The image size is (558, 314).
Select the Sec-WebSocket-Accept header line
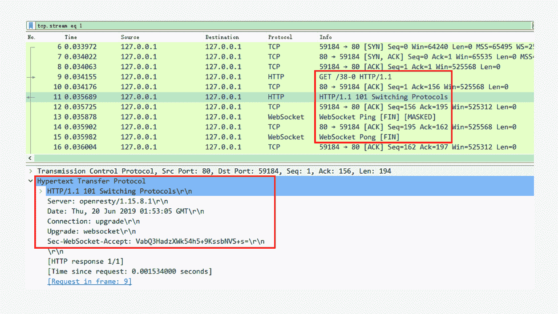pyautogui.click(x=156, y=242)
